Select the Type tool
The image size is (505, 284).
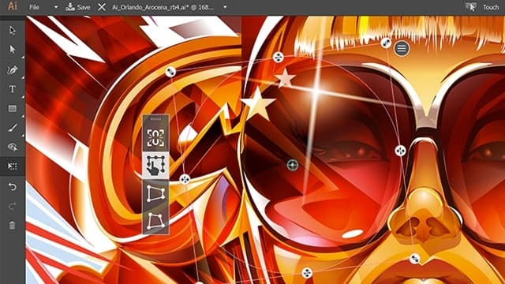[x=13, y=89]
